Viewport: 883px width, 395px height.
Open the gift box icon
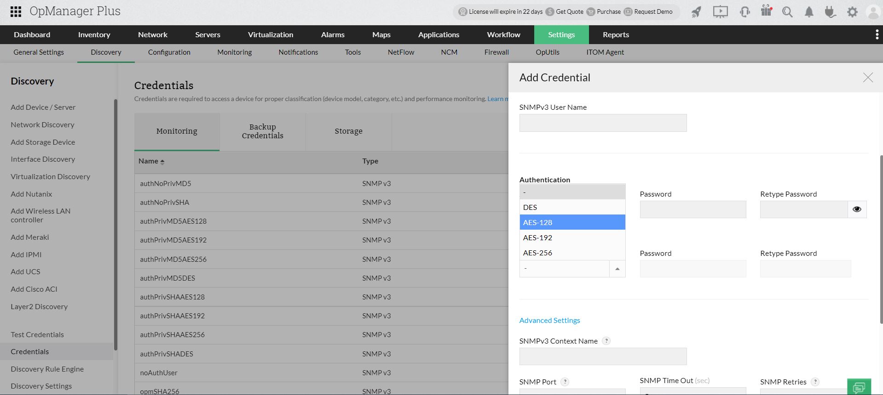[766, 11]
